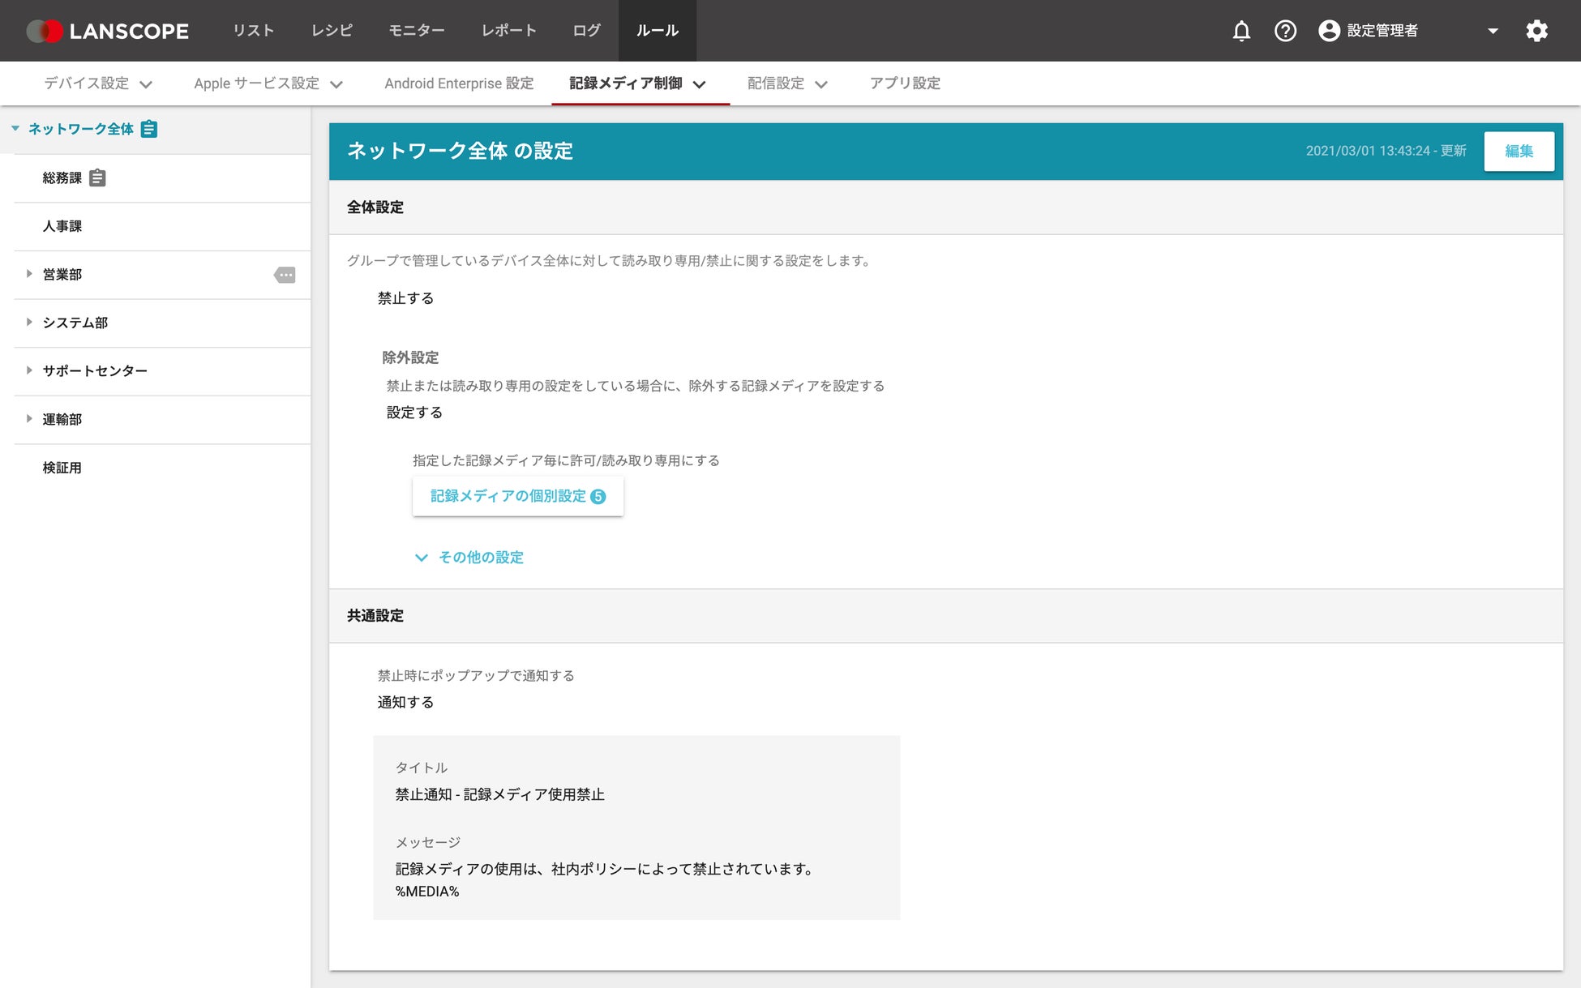Click the help question mark icon
This screenshot has height=988, width=1581.
[1285, 31]
